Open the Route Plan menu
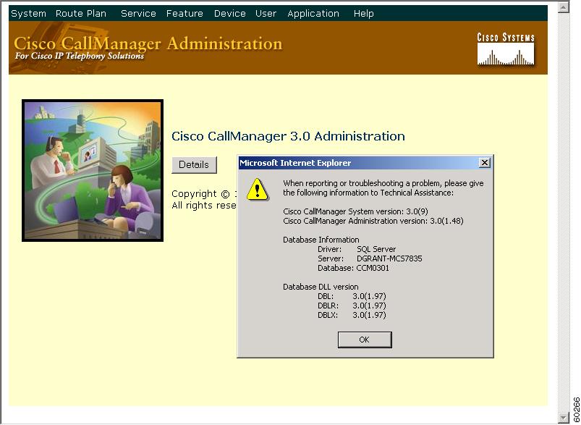The width and height of the screenshot is (581, 425). coord(81,14)
